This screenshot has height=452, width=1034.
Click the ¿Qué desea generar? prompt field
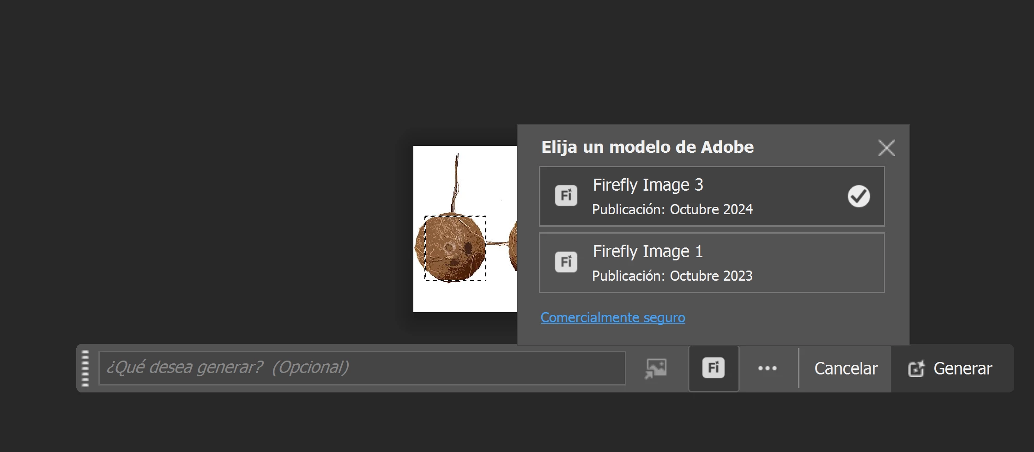(x=362, y=368)
